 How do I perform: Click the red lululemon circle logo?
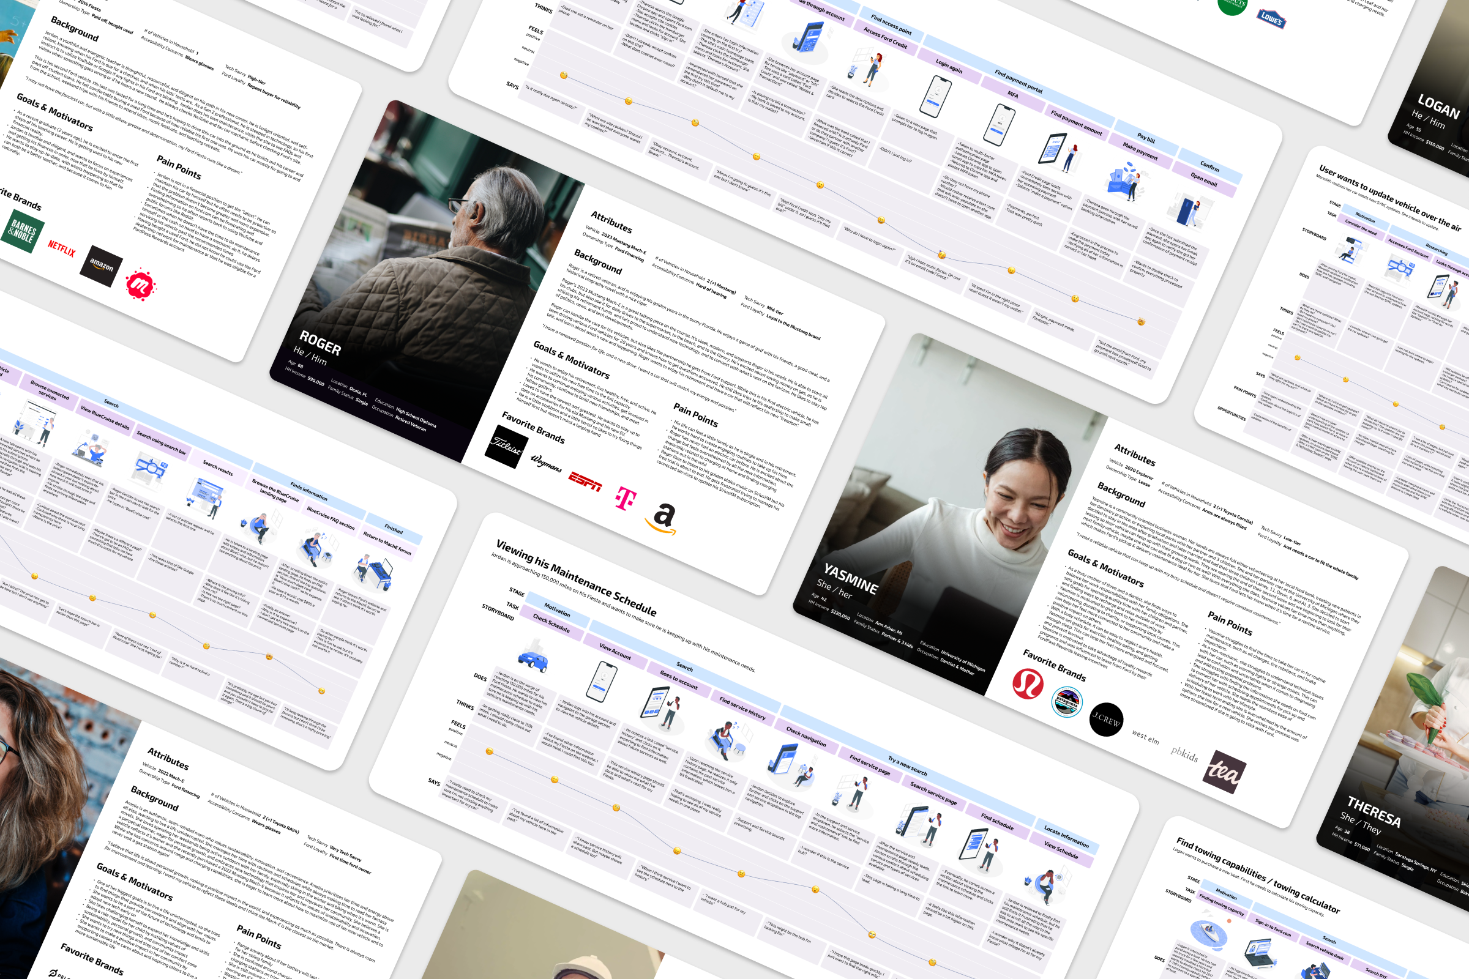tap(1028, 683)
